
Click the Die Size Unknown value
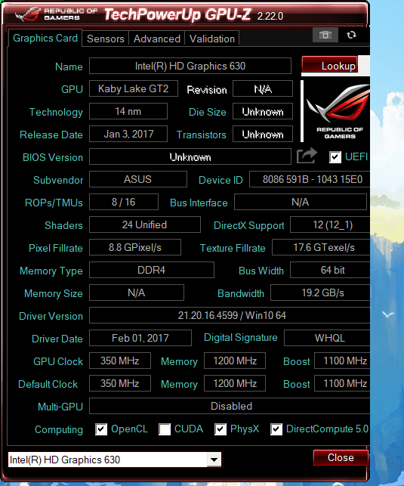pyautogui.click(x=263, y=111)
